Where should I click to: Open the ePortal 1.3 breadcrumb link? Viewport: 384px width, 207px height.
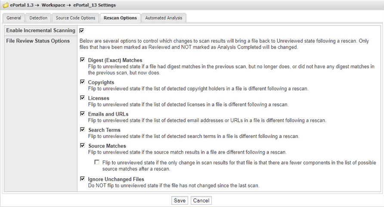click(x=22, y=5)
